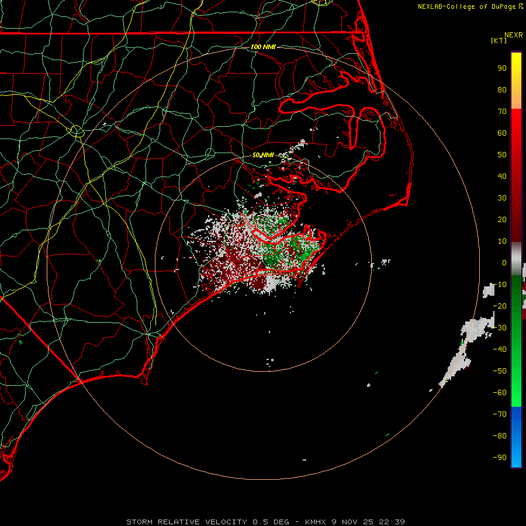Image resolution: width=526 pixels, height=526 pixels.
Task: Click the KMHX radar site identifier
Action: 316,522
